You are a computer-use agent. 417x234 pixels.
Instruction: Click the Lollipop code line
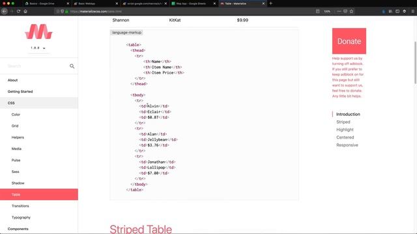coord(157,168)
